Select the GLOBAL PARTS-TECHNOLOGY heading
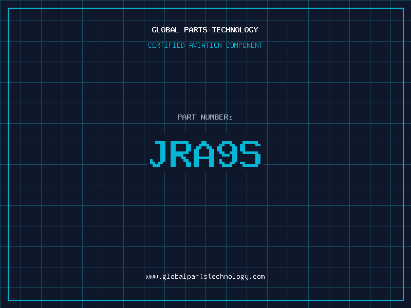The width and height of the screenshot is (411, 308). pyautogui.click(x=205, y=30)
